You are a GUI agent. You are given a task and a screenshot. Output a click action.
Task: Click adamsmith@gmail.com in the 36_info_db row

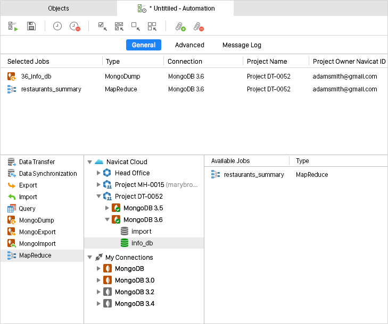tap(345, 76)
